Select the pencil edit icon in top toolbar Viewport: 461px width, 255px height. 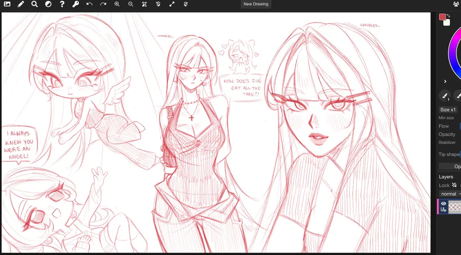pos(20,4)
